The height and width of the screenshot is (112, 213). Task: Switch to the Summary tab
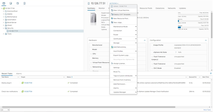tap(91, 8)
